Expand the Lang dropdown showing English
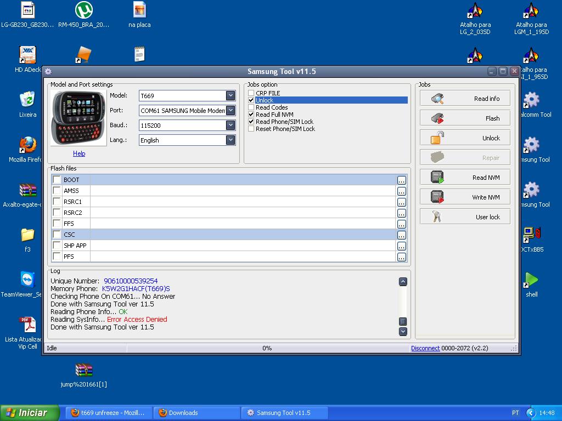The height and width of the screenshot is (421, 562). pos(231,140)
